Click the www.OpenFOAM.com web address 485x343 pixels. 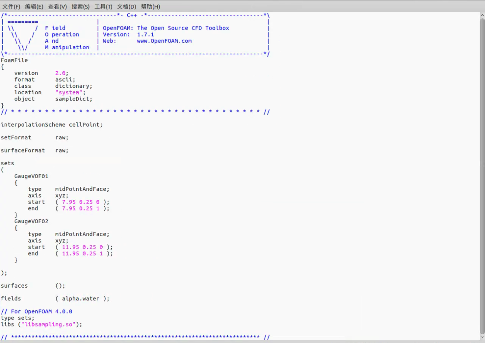point(164,41)
